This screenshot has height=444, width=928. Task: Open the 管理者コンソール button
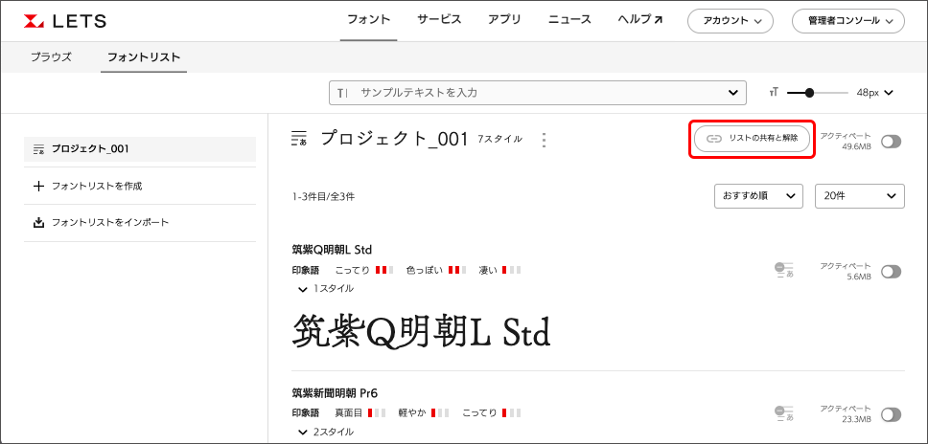(847, 21)
